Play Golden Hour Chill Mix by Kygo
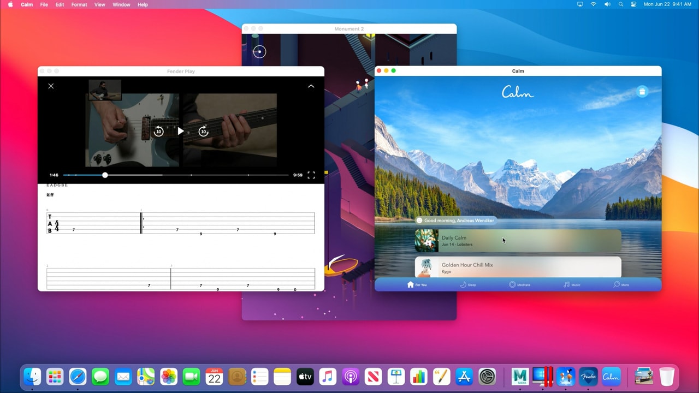 click(518, 267)
